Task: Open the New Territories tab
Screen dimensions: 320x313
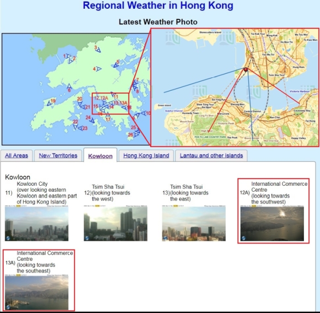Action: [58, 156]
